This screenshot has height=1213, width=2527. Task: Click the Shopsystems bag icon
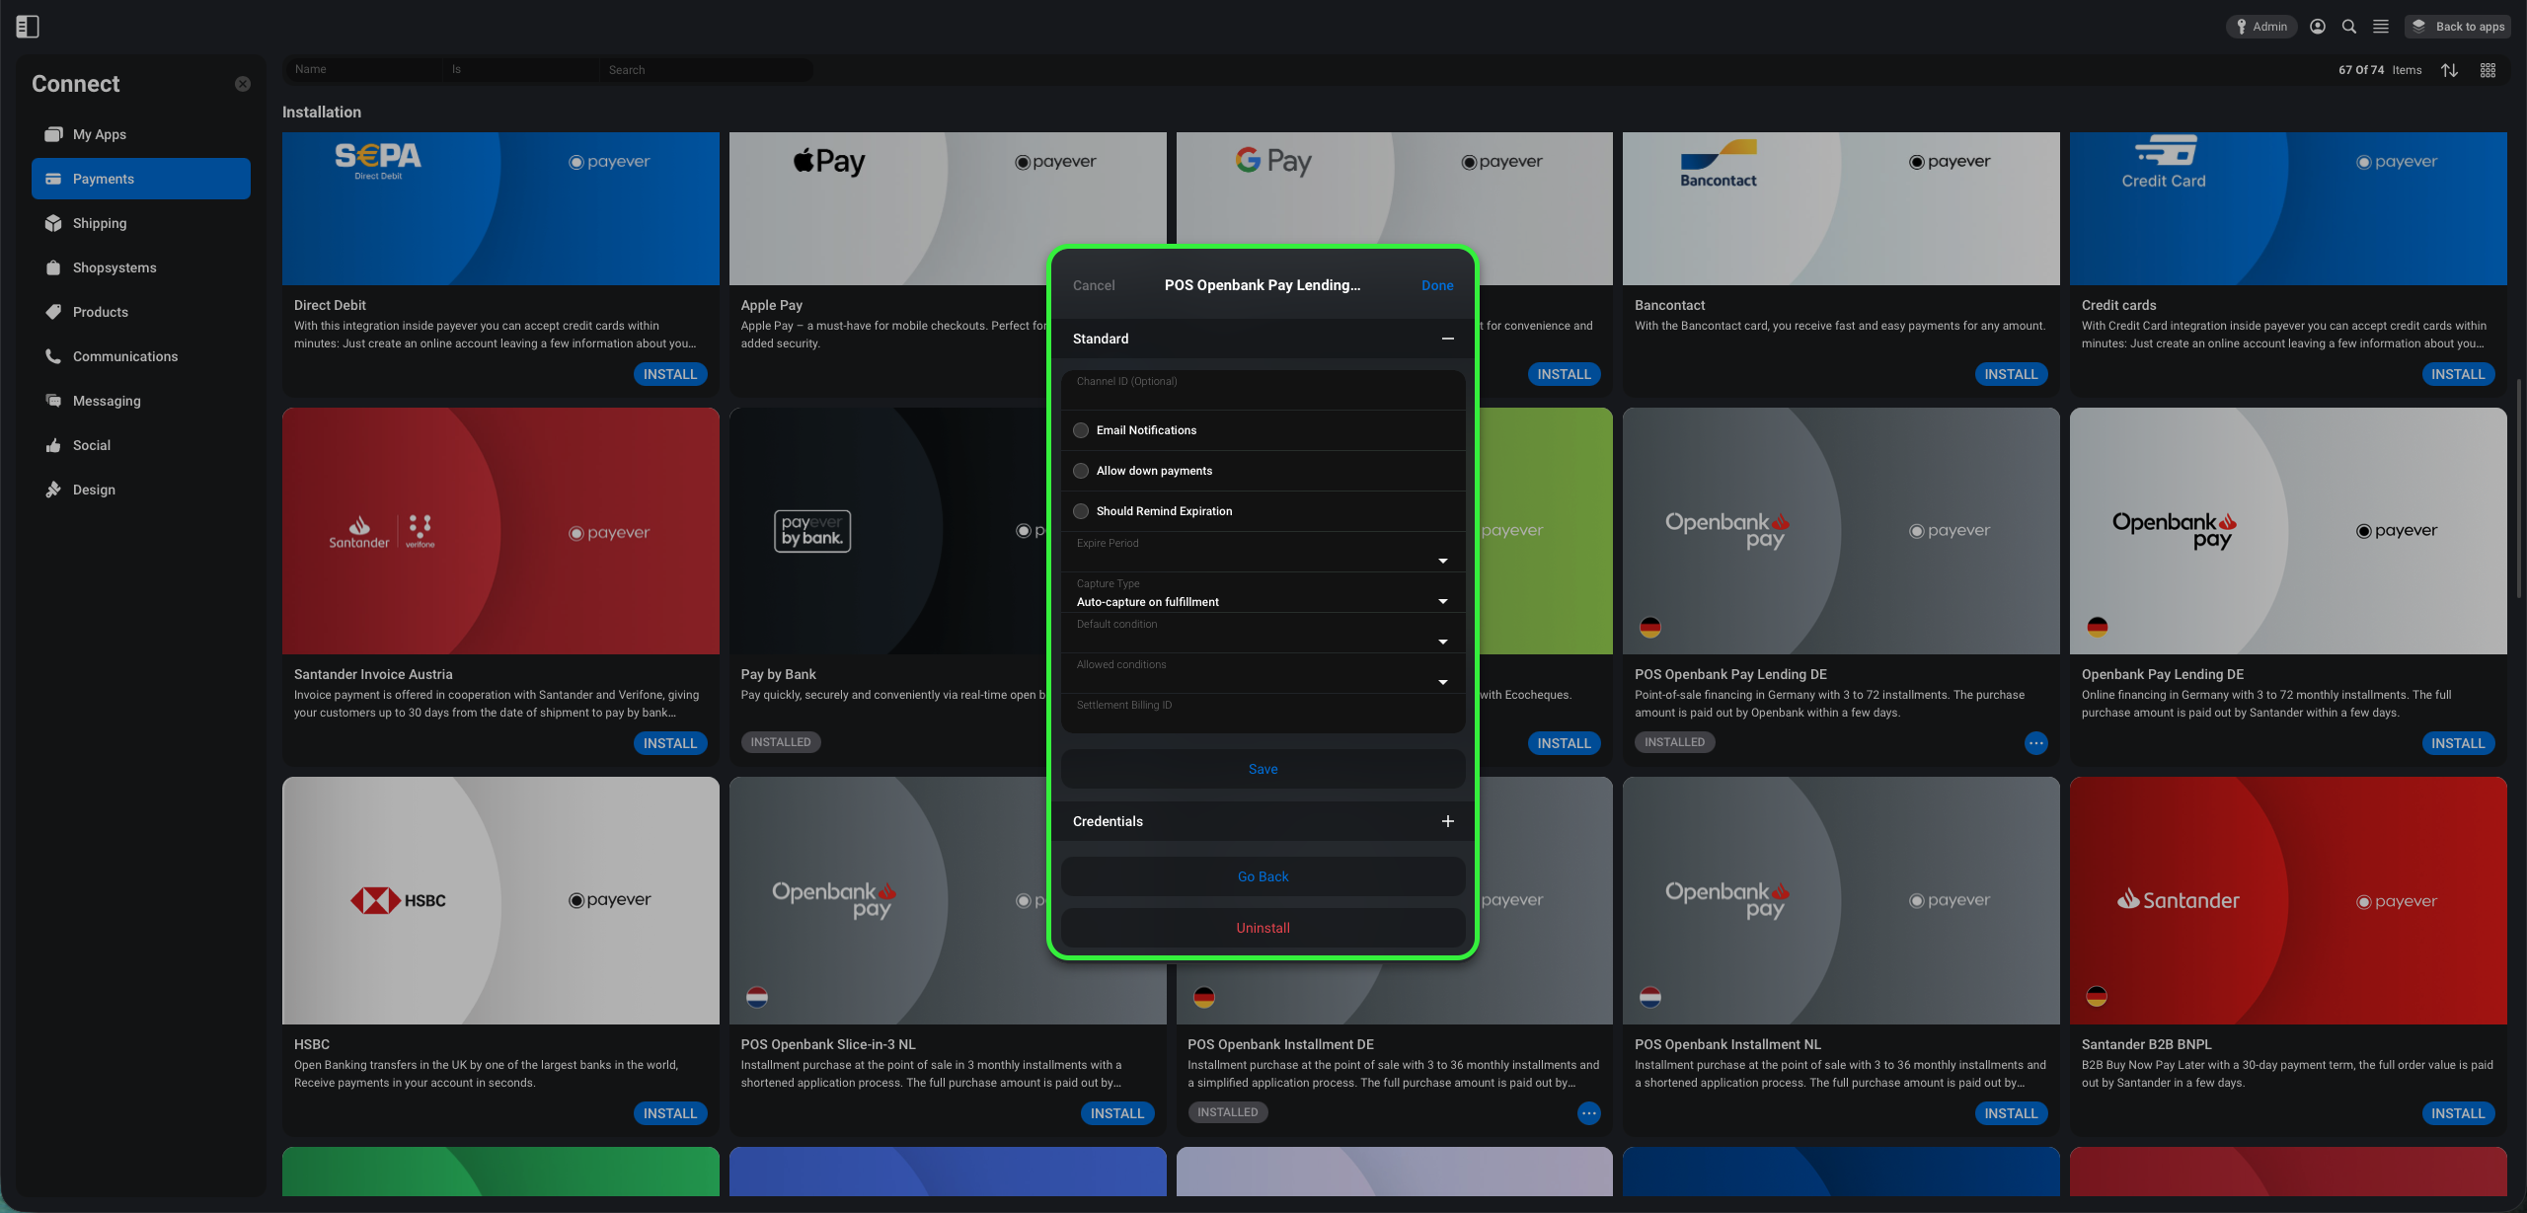click(x=53, y=267)
